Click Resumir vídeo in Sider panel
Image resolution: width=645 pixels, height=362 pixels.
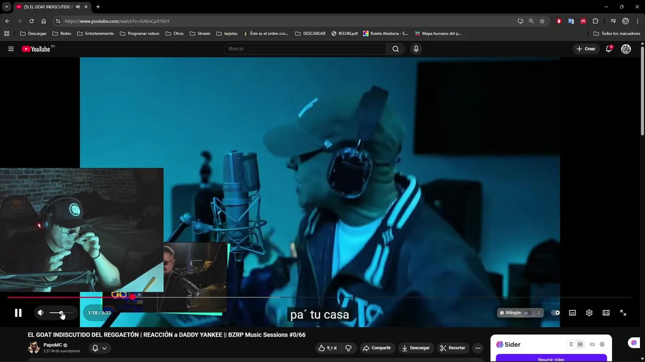click(x=551, y=359)
